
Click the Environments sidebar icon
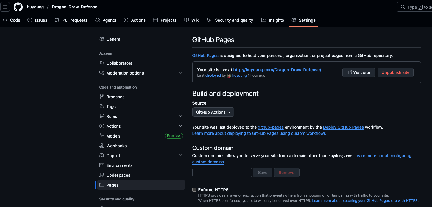pyautogui.click(x=102, y=165)
